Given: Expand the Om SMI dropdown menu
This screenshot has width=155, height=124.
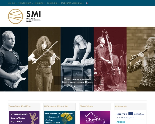Looking at the screenshot, I should (x=12, y=3).
